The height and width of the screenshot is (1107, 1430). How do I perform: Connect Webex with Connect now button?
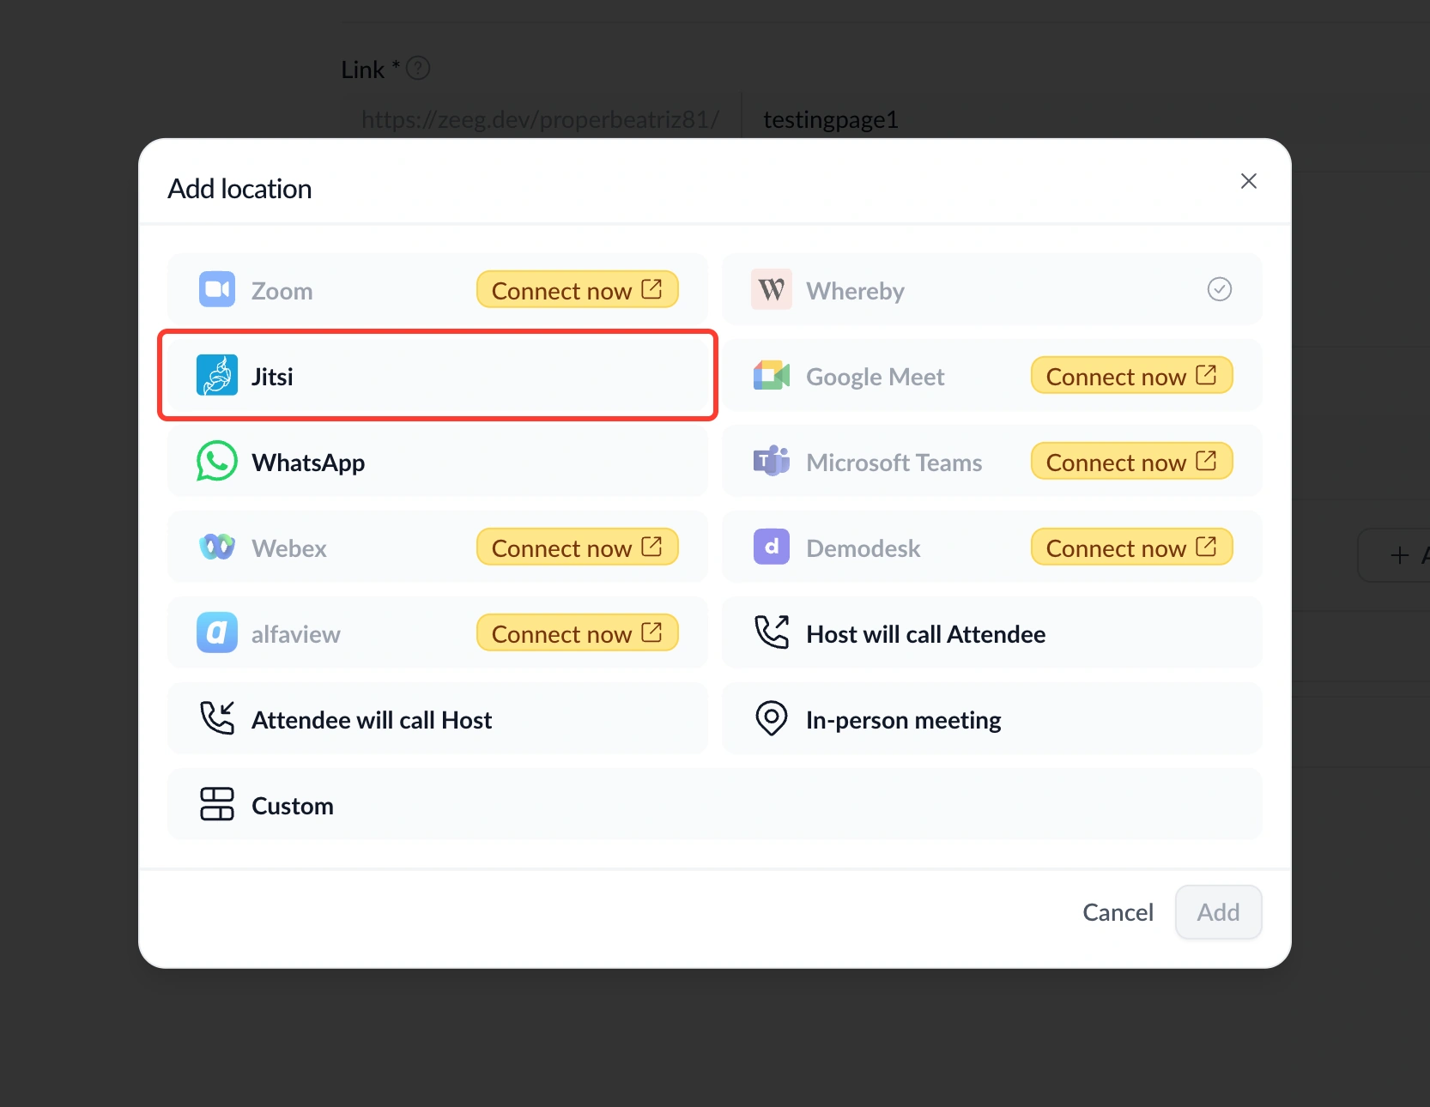578,547
